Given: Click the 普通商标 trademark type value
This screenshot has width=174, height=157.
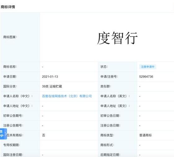Looking at the screenshot, I should (145, 135).
